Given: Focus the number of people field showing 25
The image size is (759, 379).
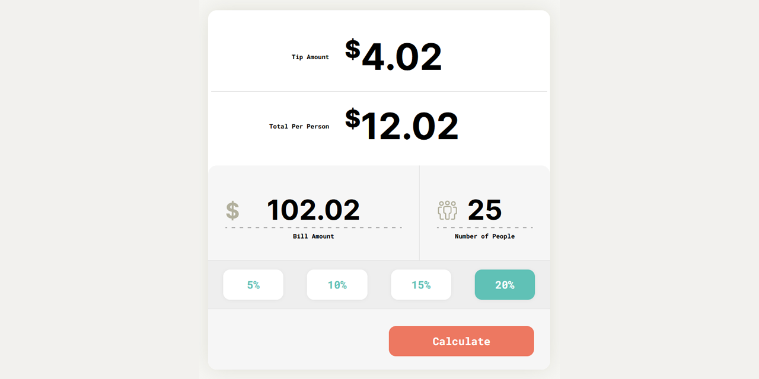Looking at the screenshot, I should pos(485,210).
